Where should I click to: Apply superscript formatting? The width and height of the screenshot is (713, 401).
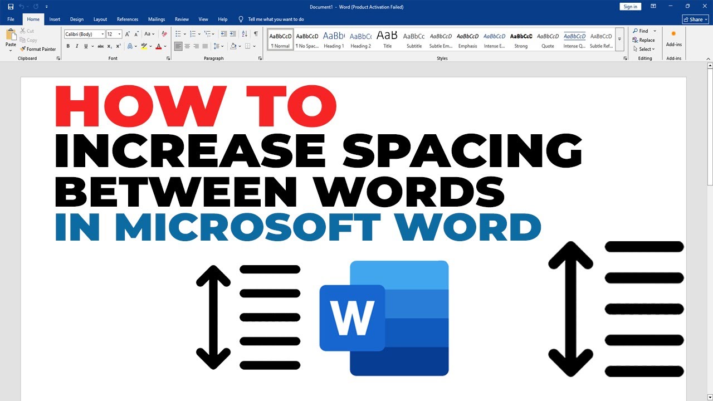(118, 46)
